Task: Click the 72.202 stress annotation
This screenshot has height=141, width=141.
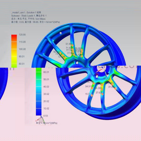Action: (107, 79)
